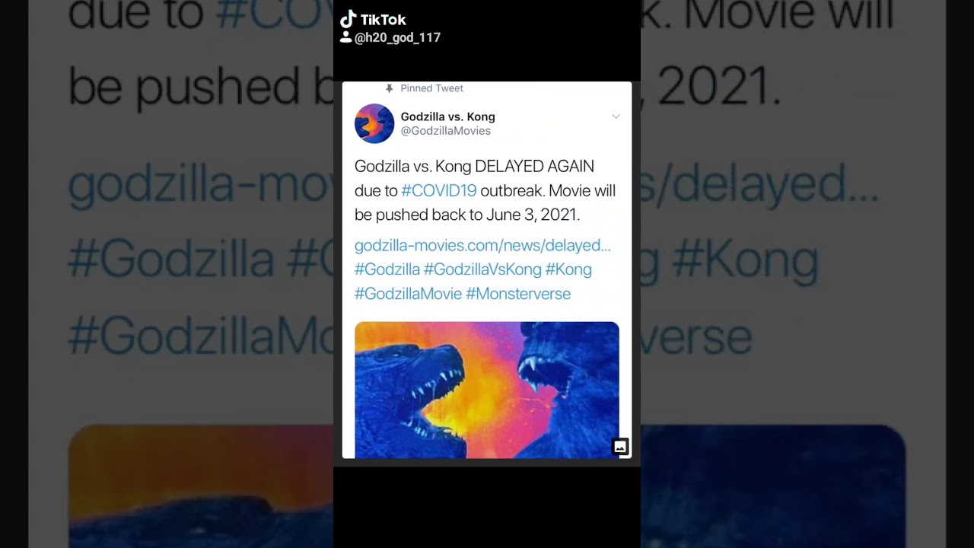Image resolution: width=974 pixels, height=548 pixels.
Task: Select the #Monsterverse hashtag
Action: pyautogui.click(x=518, y=294)
